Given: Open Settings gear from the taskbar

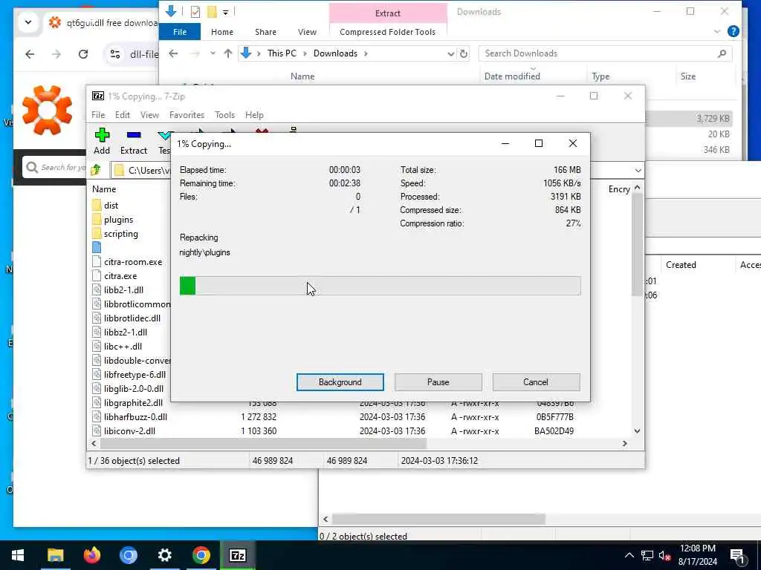Looking at the screenshot, I should pyautogui.click(x=164, y=555).
